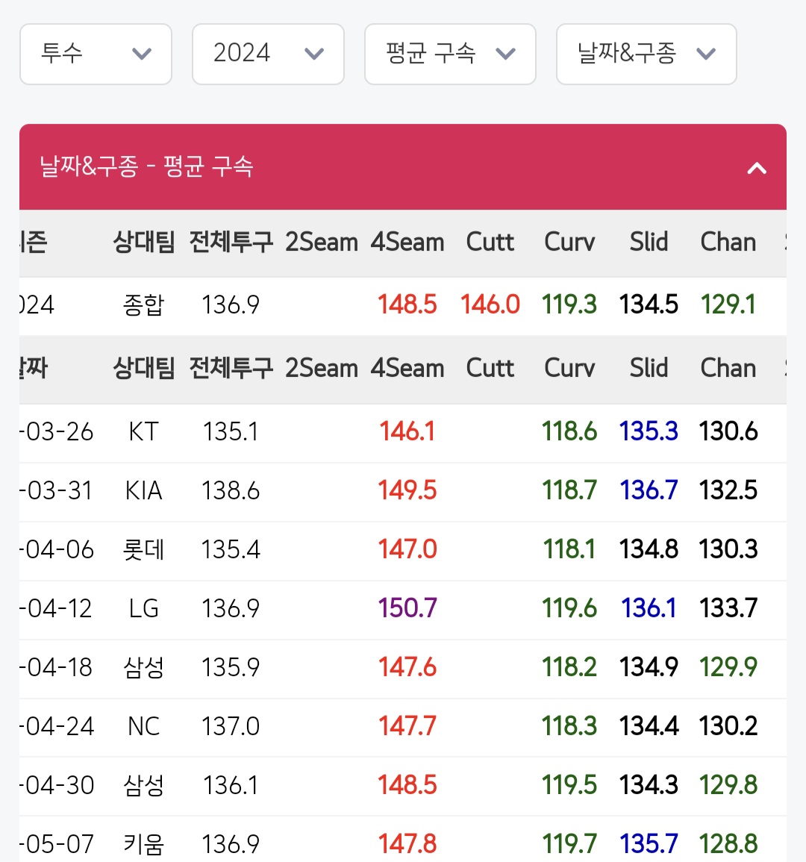Click the second 2Seam column header
This screenshot has height=862, width=806.
(x=322, y=369)
